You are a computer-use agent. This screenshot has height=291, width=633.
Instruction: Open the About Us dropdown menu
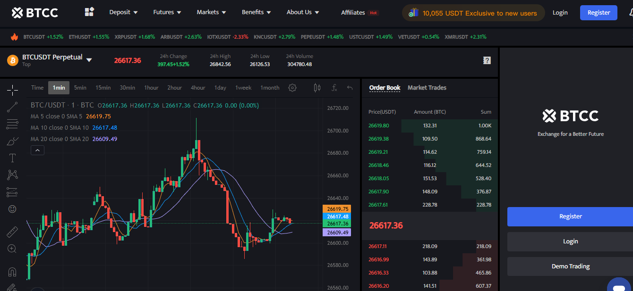(303, 12)
